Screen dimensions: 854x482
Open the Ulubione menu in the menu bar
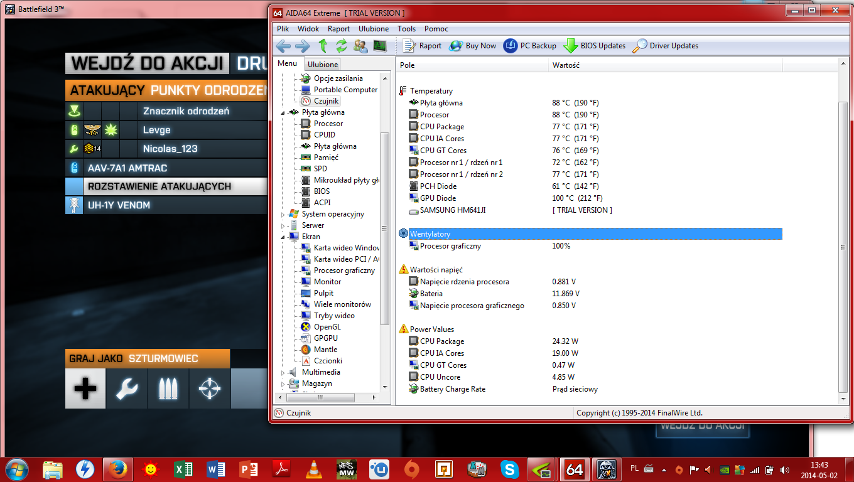(374, 29)
